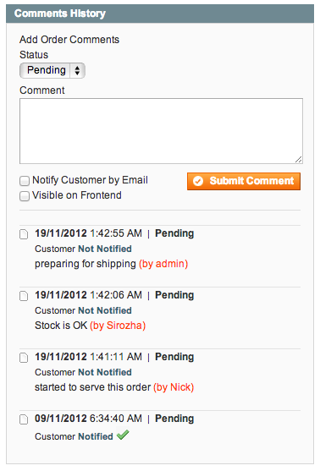Toggle the Visible on Frontend checkbox

click(x=25, y=196)
